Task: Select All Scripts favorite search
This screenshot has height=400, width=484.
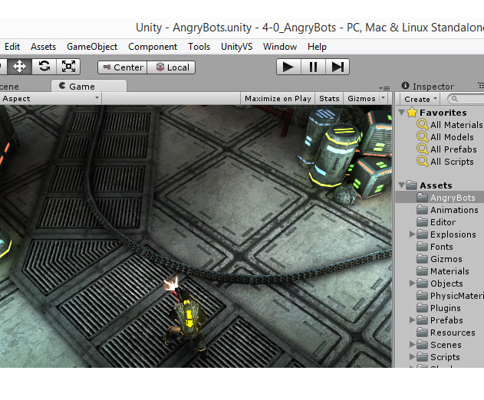Action: (x=452, y=162)
